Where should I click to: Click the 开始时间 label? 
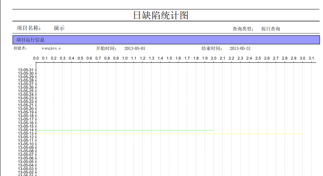(x=106, y=49)
